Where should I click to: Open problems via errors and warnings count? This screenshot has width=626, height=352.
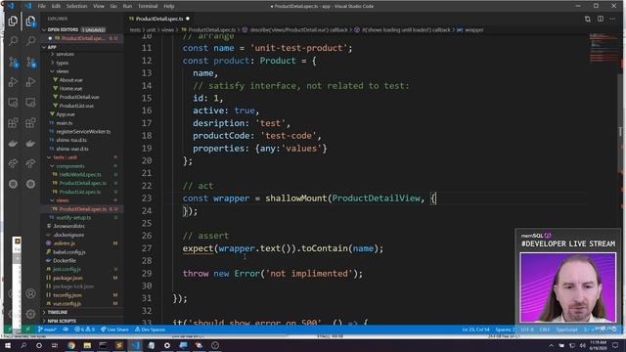(85, 330)
